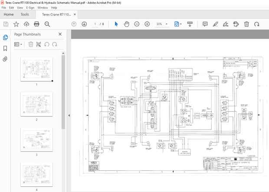Star the file with Add to favorites icon

click(16, 24)
